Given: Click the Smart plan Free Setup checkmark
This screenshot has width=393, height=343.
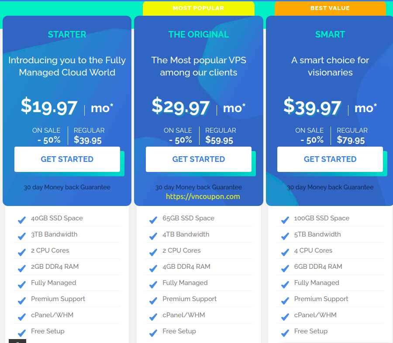Looking at the screenshot, I should (285, 333).
